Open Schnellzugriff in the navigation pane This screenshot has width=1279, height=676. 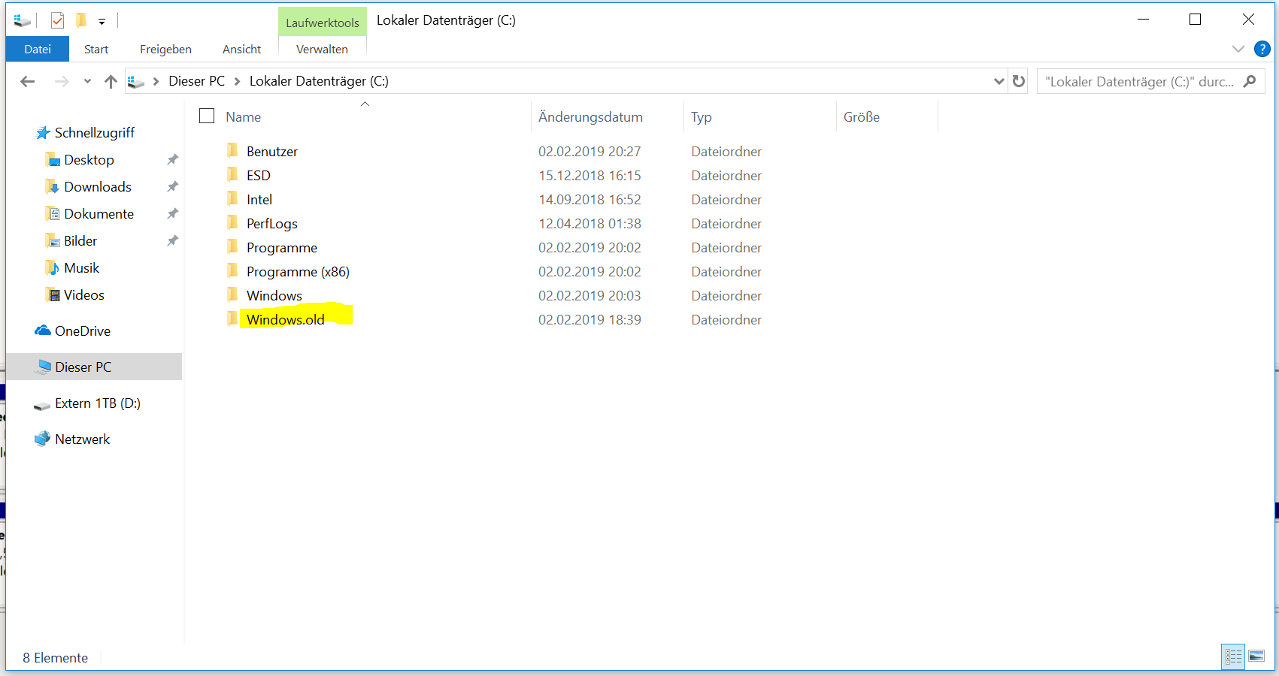[x=95, y=132]
